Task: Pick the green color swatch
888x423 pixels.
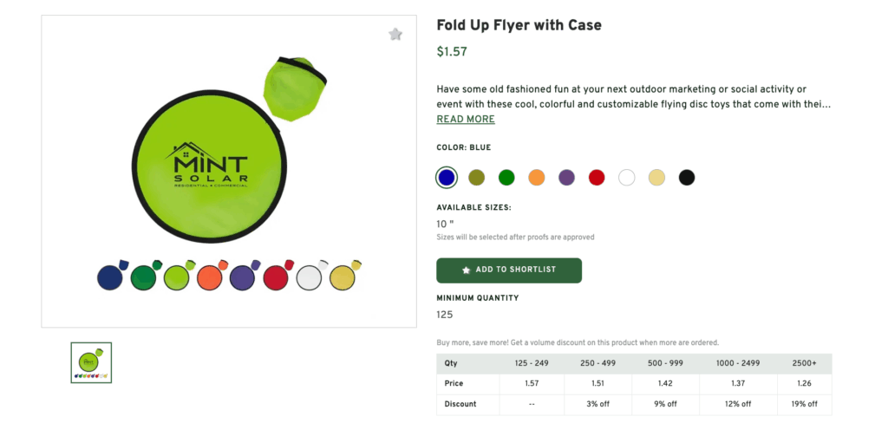Action: click(506, 178)
